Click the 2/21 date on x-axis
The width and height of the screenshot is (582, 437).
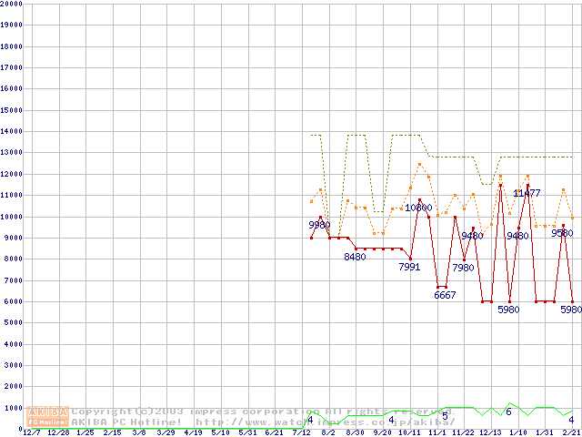[x=570, y=432]
